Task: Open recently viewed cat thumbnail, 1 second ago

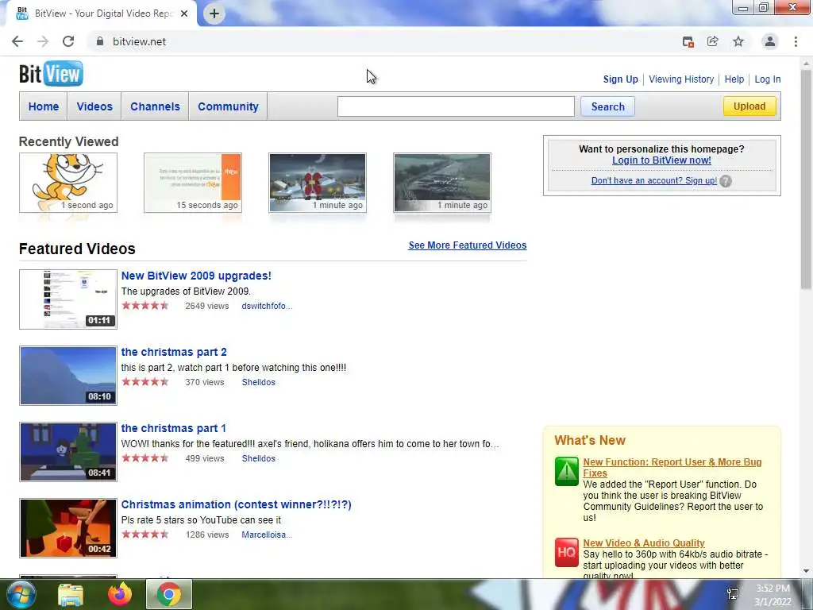Action: coord(68,183)
